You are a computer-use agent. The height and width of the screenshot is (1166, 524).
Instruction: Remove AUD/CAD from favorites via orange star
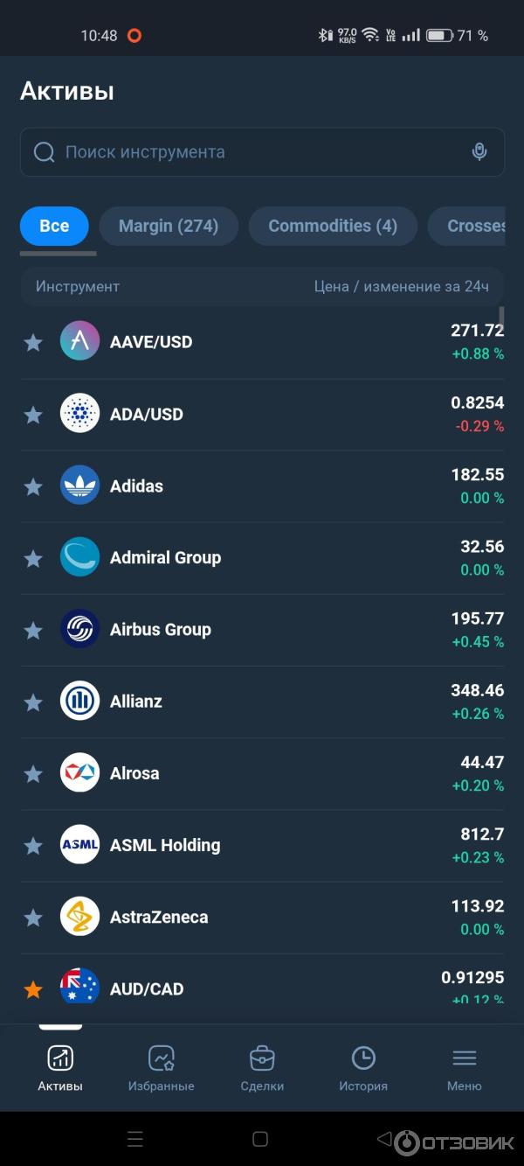33,989
